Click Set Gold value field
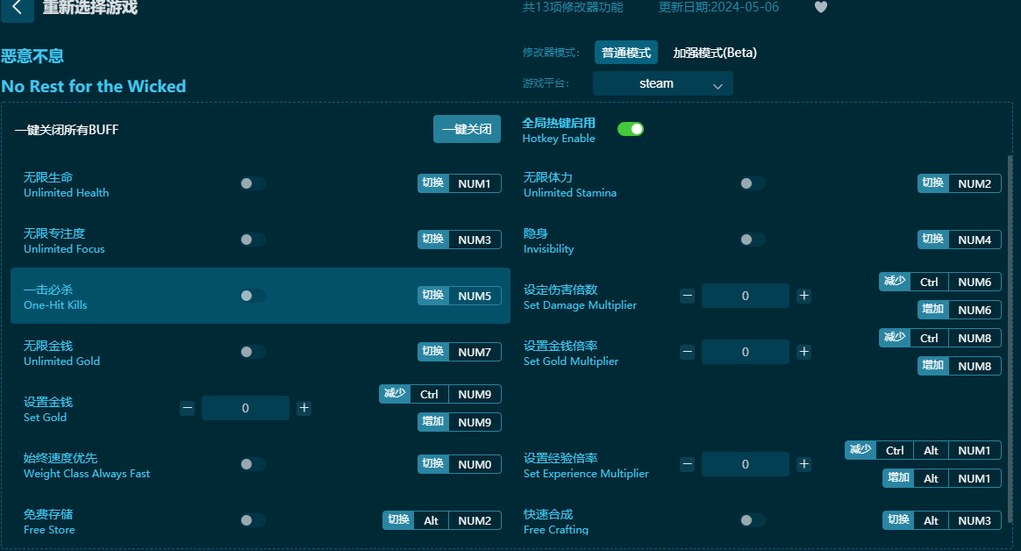The height and width of the screenshot is (551, 1021). click(246, 408)
